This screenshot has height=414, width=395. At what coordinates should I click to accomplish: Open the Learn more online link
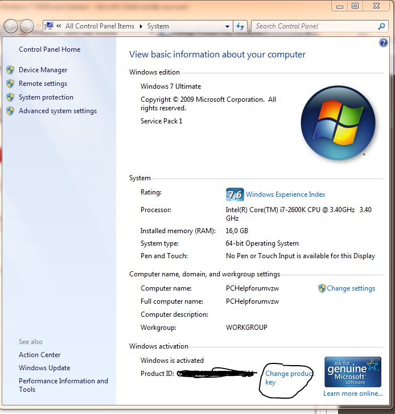[x=353, y=394]
